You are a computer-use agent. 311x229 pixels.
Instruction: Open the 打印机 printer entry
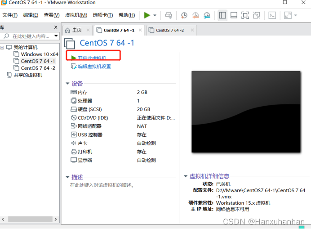click(x=85, y=152)
